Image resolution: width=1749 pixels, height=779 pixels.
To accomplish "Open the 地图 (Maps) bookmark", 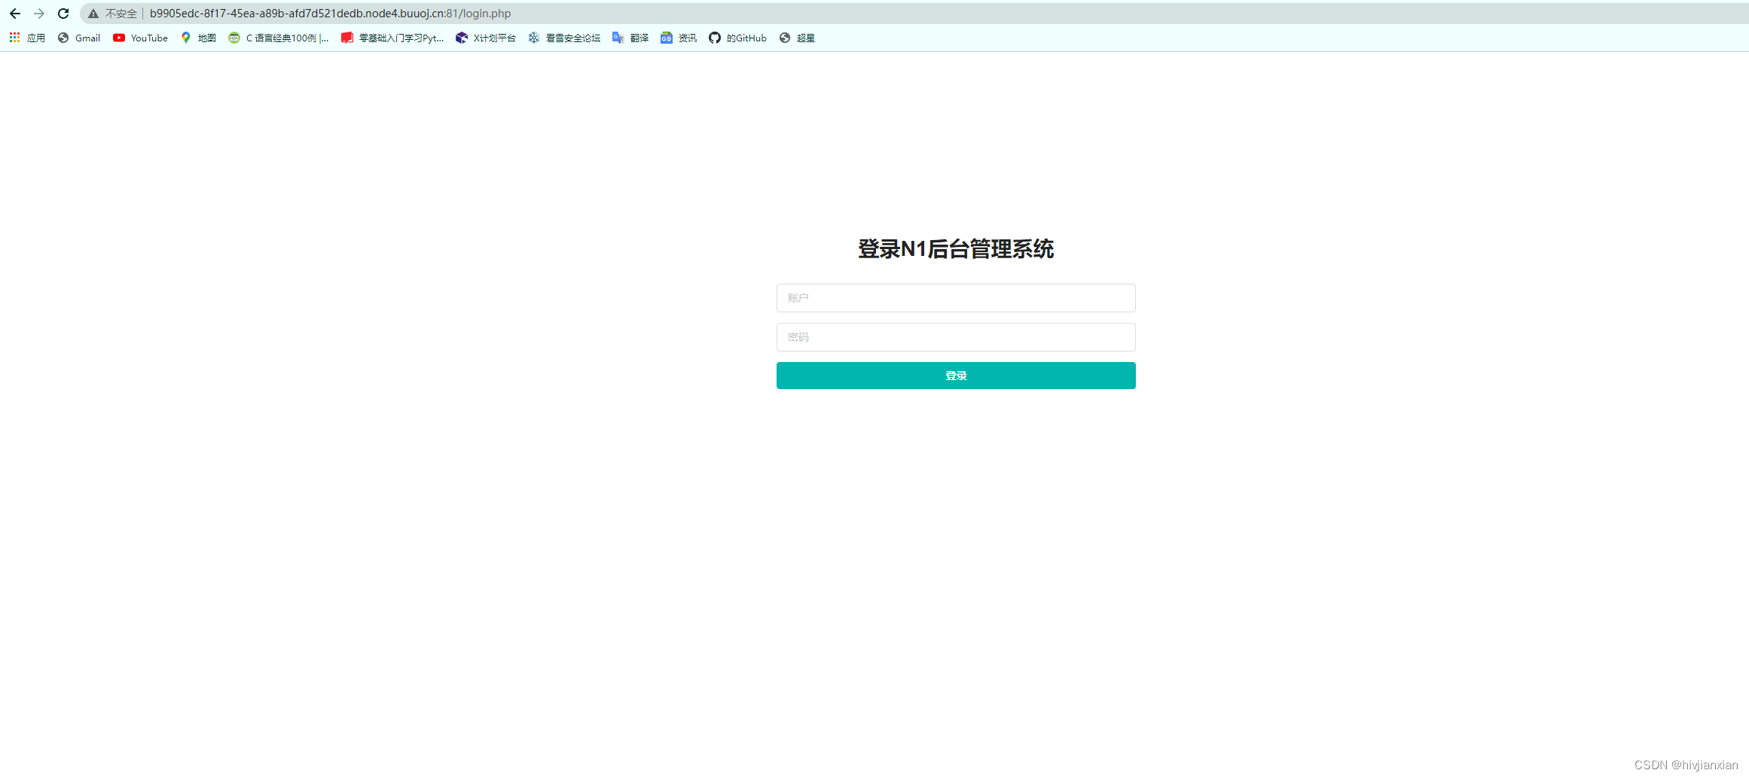I will (198, 38).
